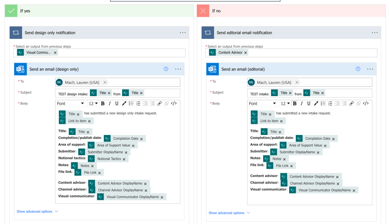The width and height of the screenshot is (389, 224).
Task: Insert numbered list in editorial email
Action: (x=330, y=104)
